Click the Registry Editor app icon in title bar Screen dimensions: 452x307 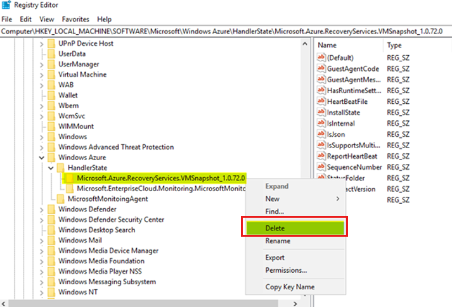(6, 4)
